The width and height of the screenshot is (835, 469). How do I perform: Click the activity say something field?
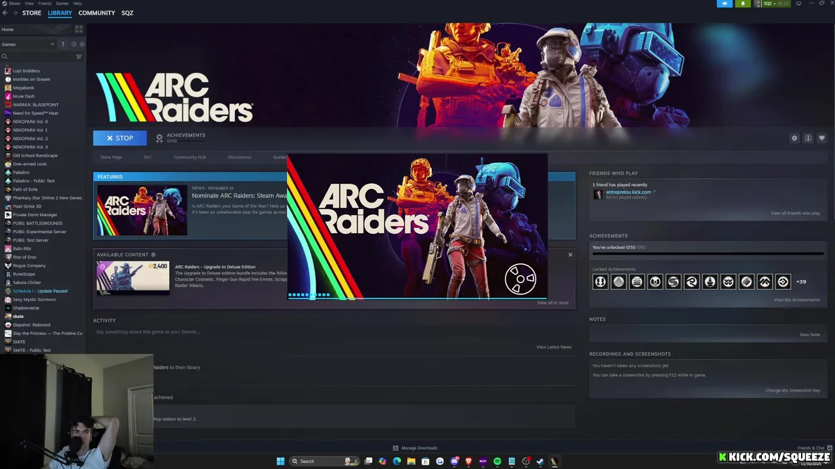click(x=333, y=332)
